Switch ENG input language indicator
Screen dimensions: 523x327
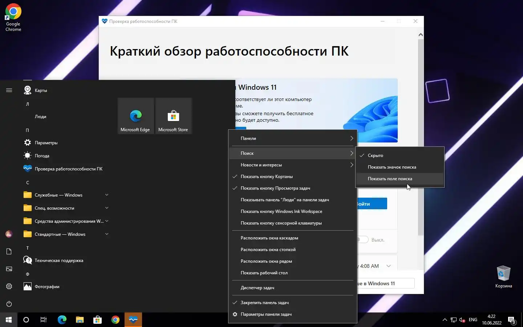(x=473, y=320)
